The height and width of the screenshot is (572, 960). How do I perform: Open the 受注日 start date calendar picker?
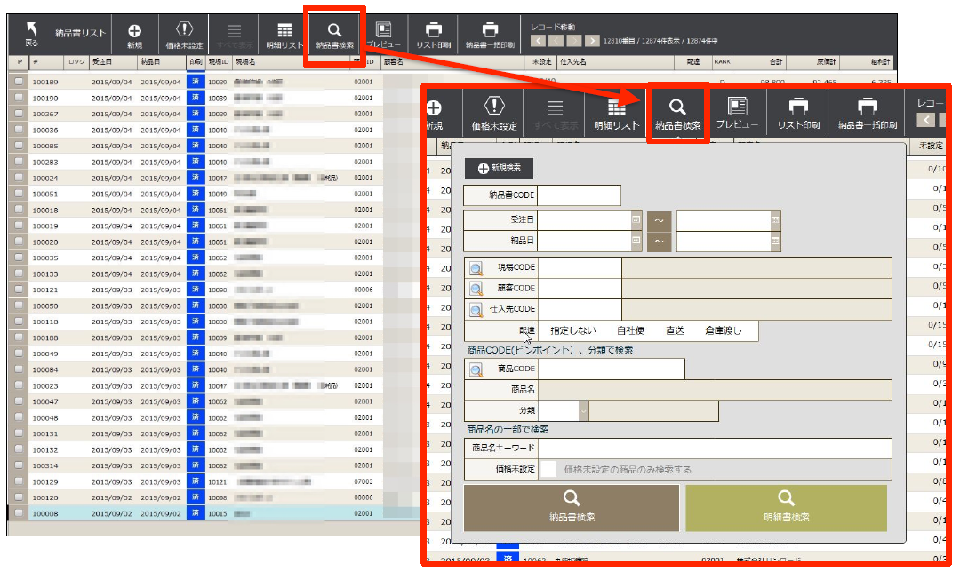coord(636,219)
